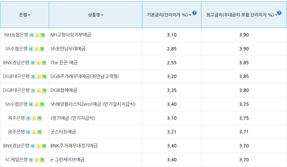Open the NH고향사랑기부예금 product

pos(71,35)
